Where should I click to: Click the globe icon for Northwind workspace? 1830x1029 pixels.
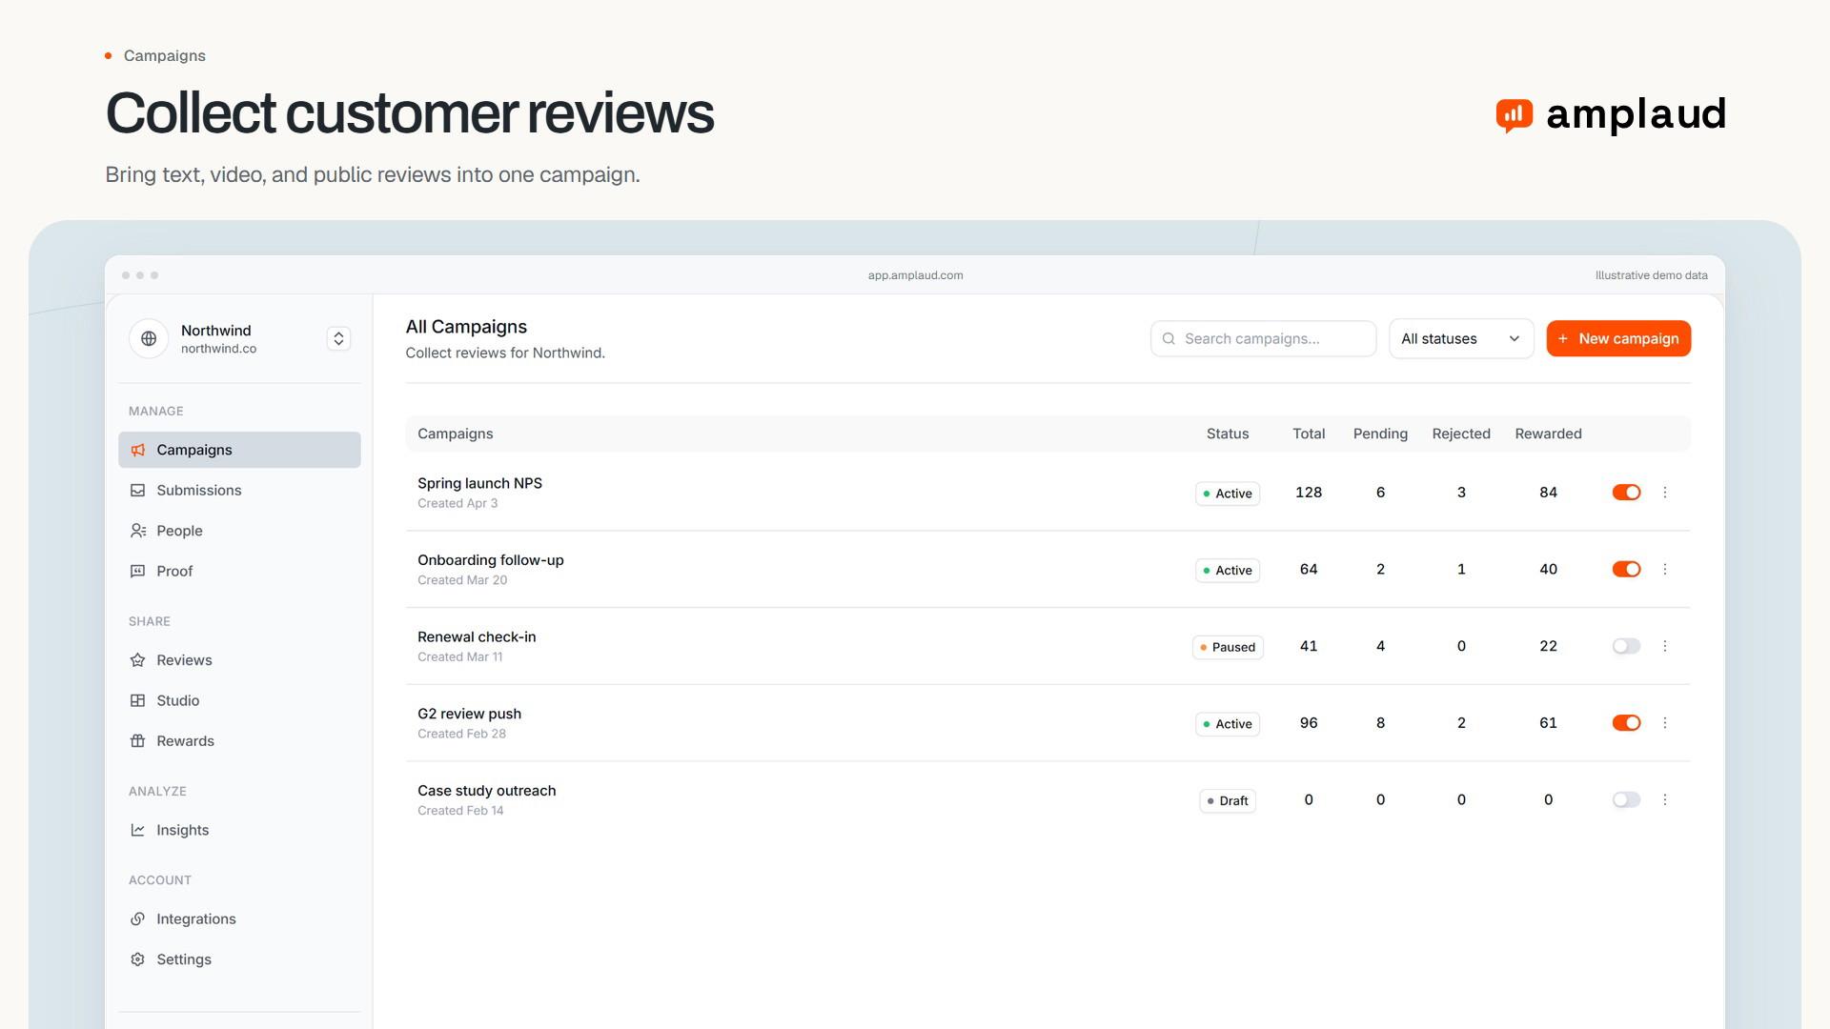point(149,338)
